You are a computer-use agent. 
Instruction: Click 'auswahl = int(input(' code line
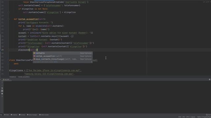tap(56, 33)
